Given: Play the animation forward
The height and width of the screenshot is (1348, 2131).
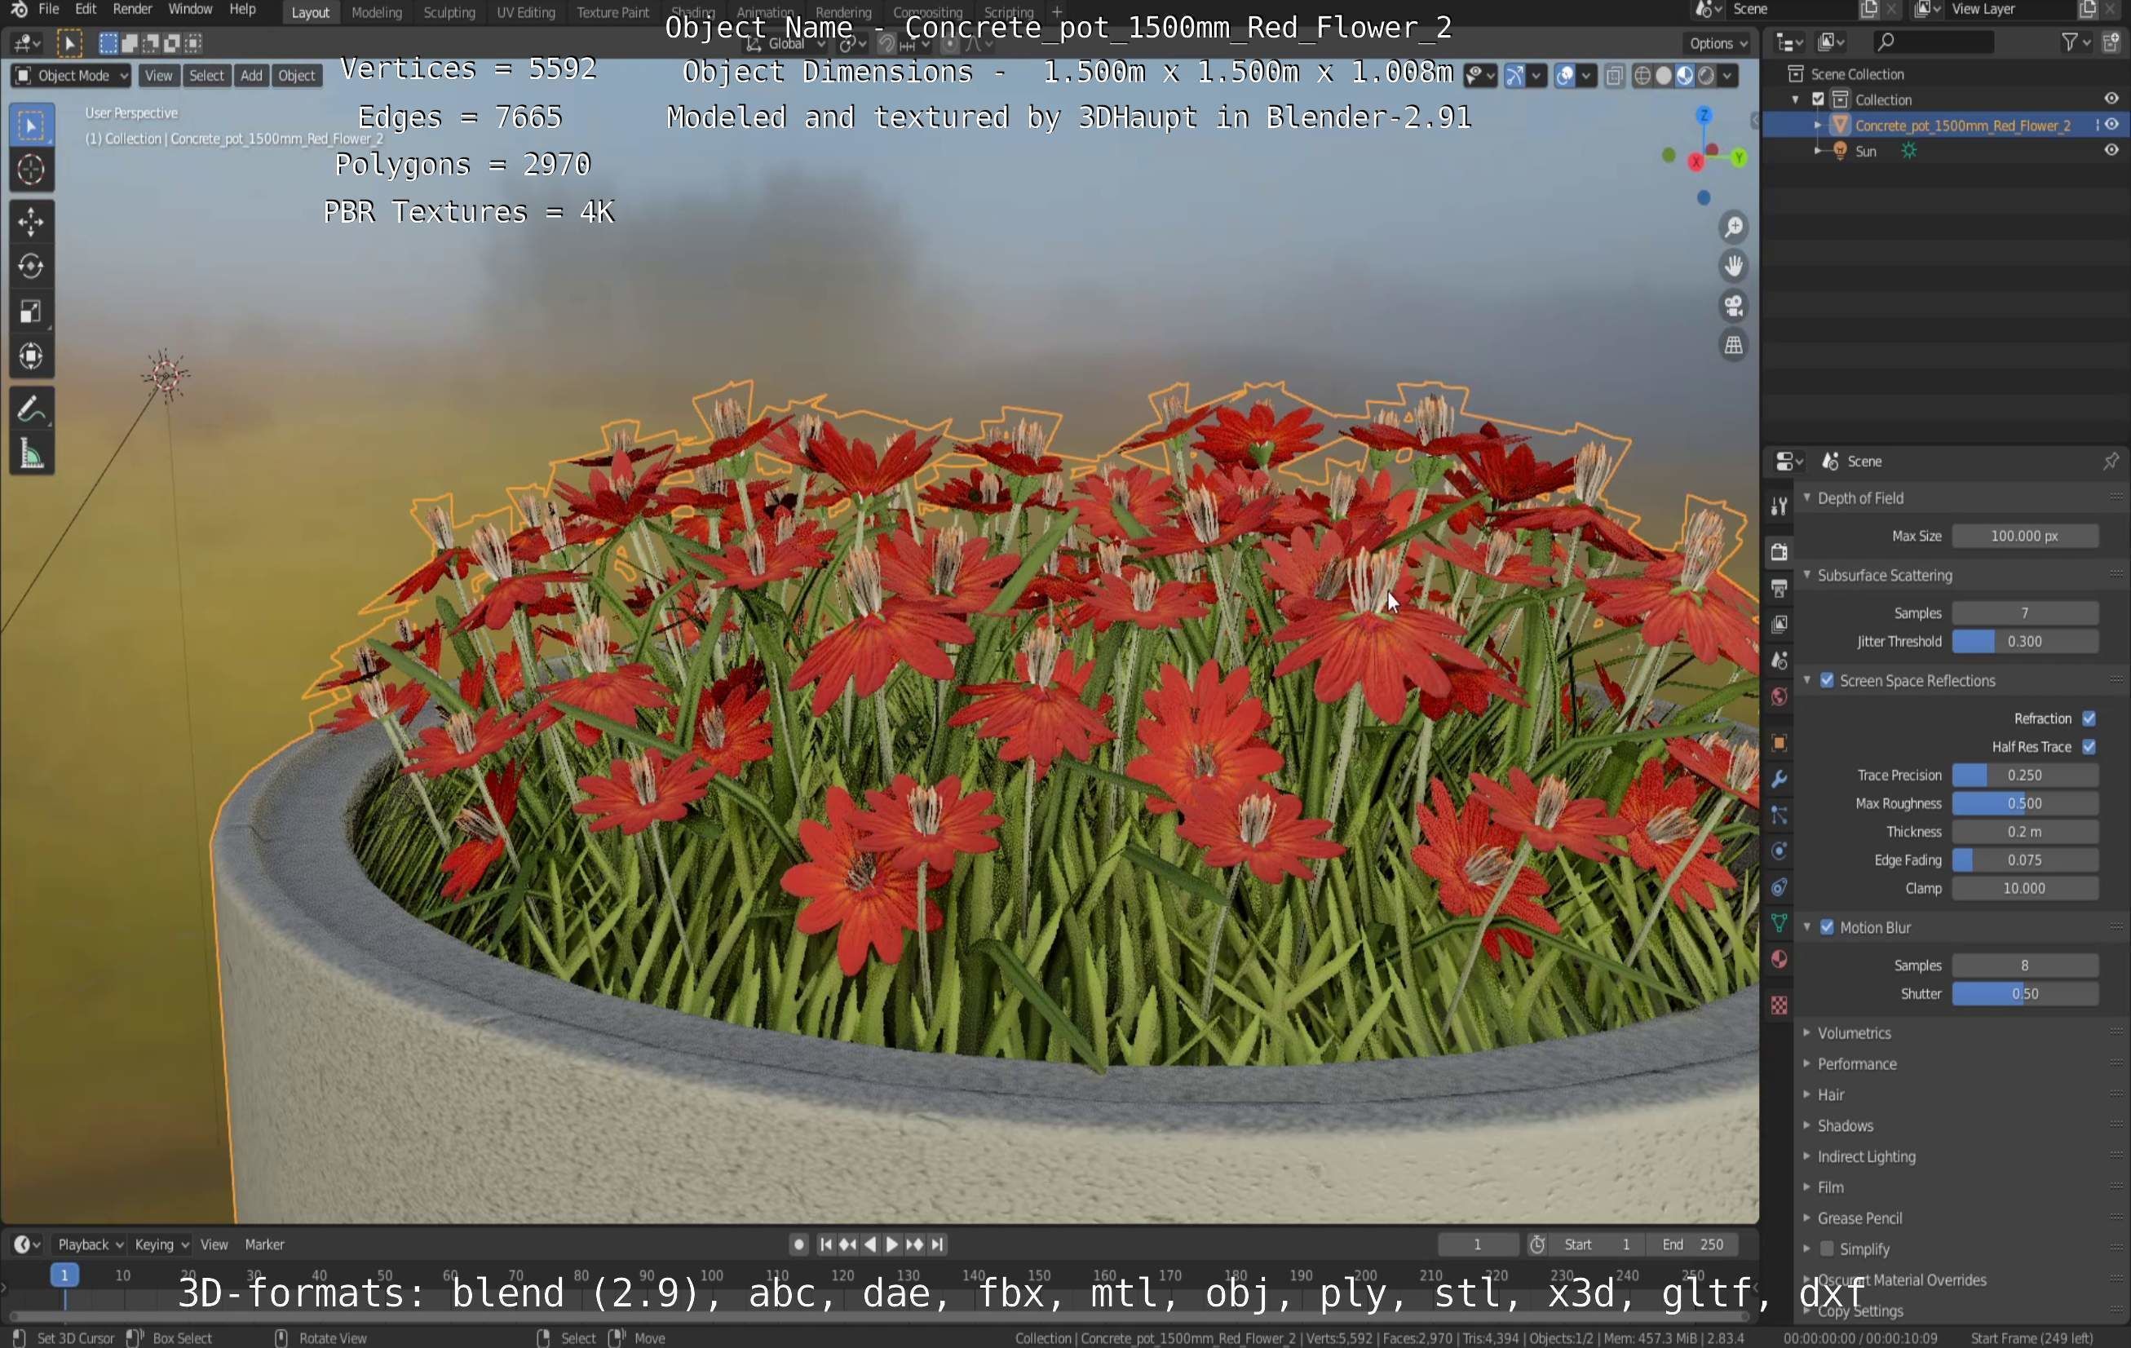Looking at the screenshot, I should point(891,1244).
